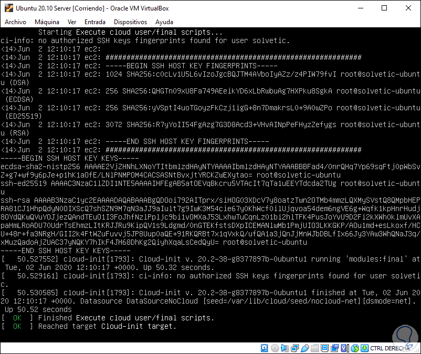Click the recording status icon
This screenshot has height=354, width=421.
point(334,348)
